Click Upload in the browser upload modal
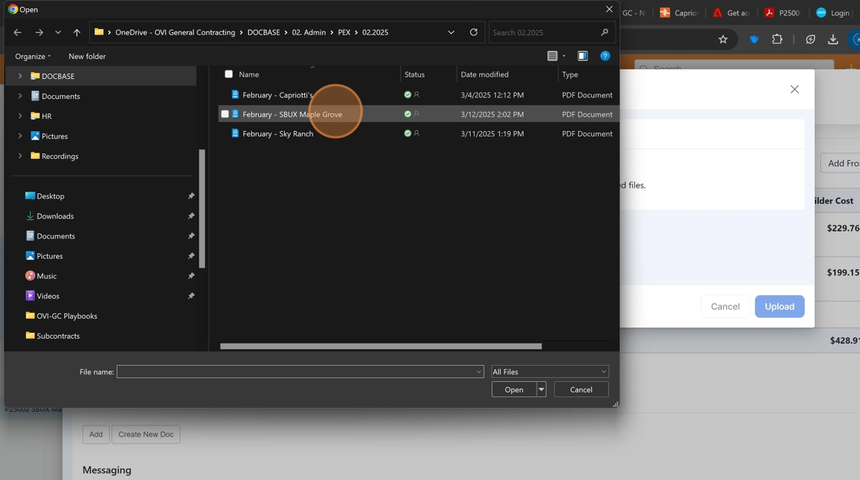860x480 pixels. (x=779, y=306)
